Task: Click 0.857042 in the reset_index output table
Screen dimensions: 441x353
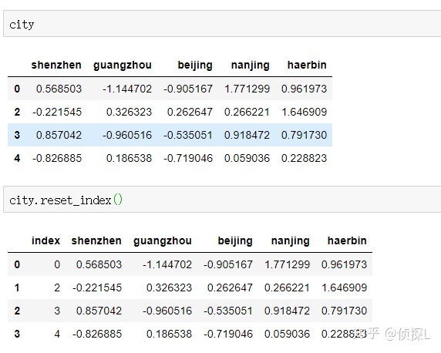Action: tap(99, 311)
